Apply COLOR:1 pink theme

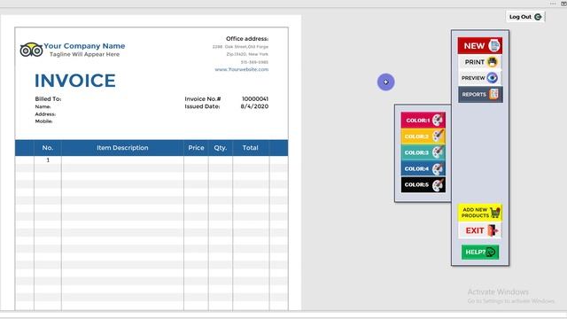pos(423,121)
